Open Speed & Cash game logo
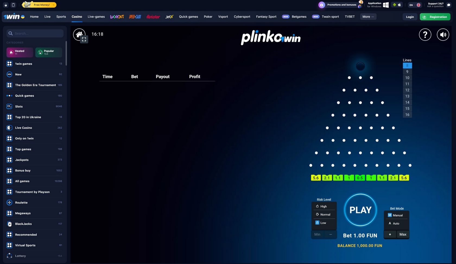Screen dimensions: 456x264 tap(135, 17)
